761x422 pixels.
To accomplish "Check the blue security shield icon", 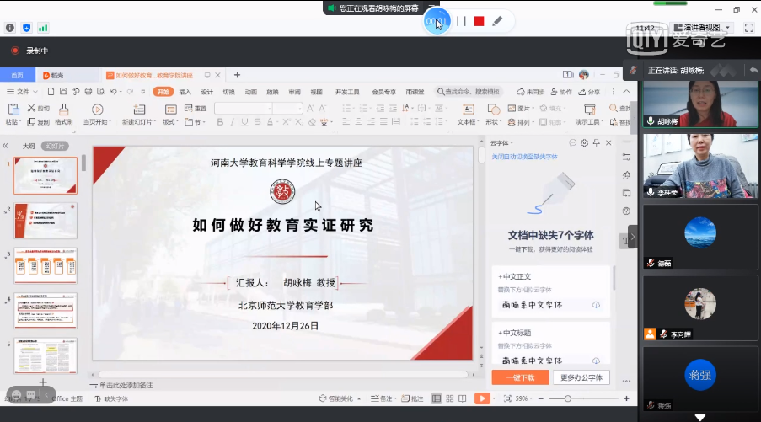I will 27,28.
